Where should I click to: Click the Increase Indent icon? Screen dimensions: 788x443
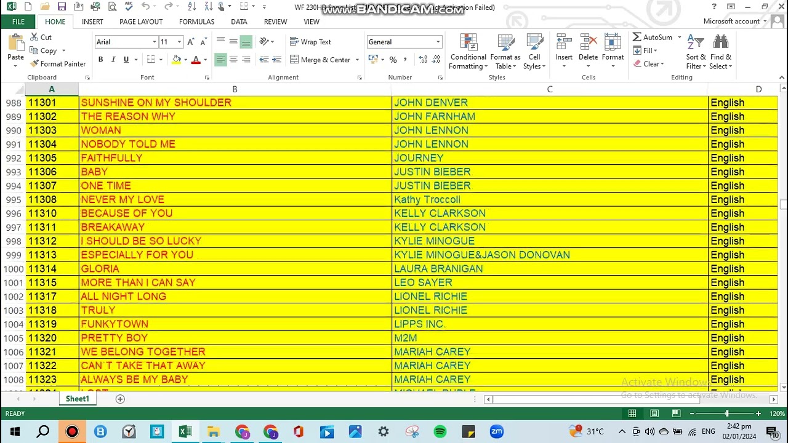[x=277, y=60]
